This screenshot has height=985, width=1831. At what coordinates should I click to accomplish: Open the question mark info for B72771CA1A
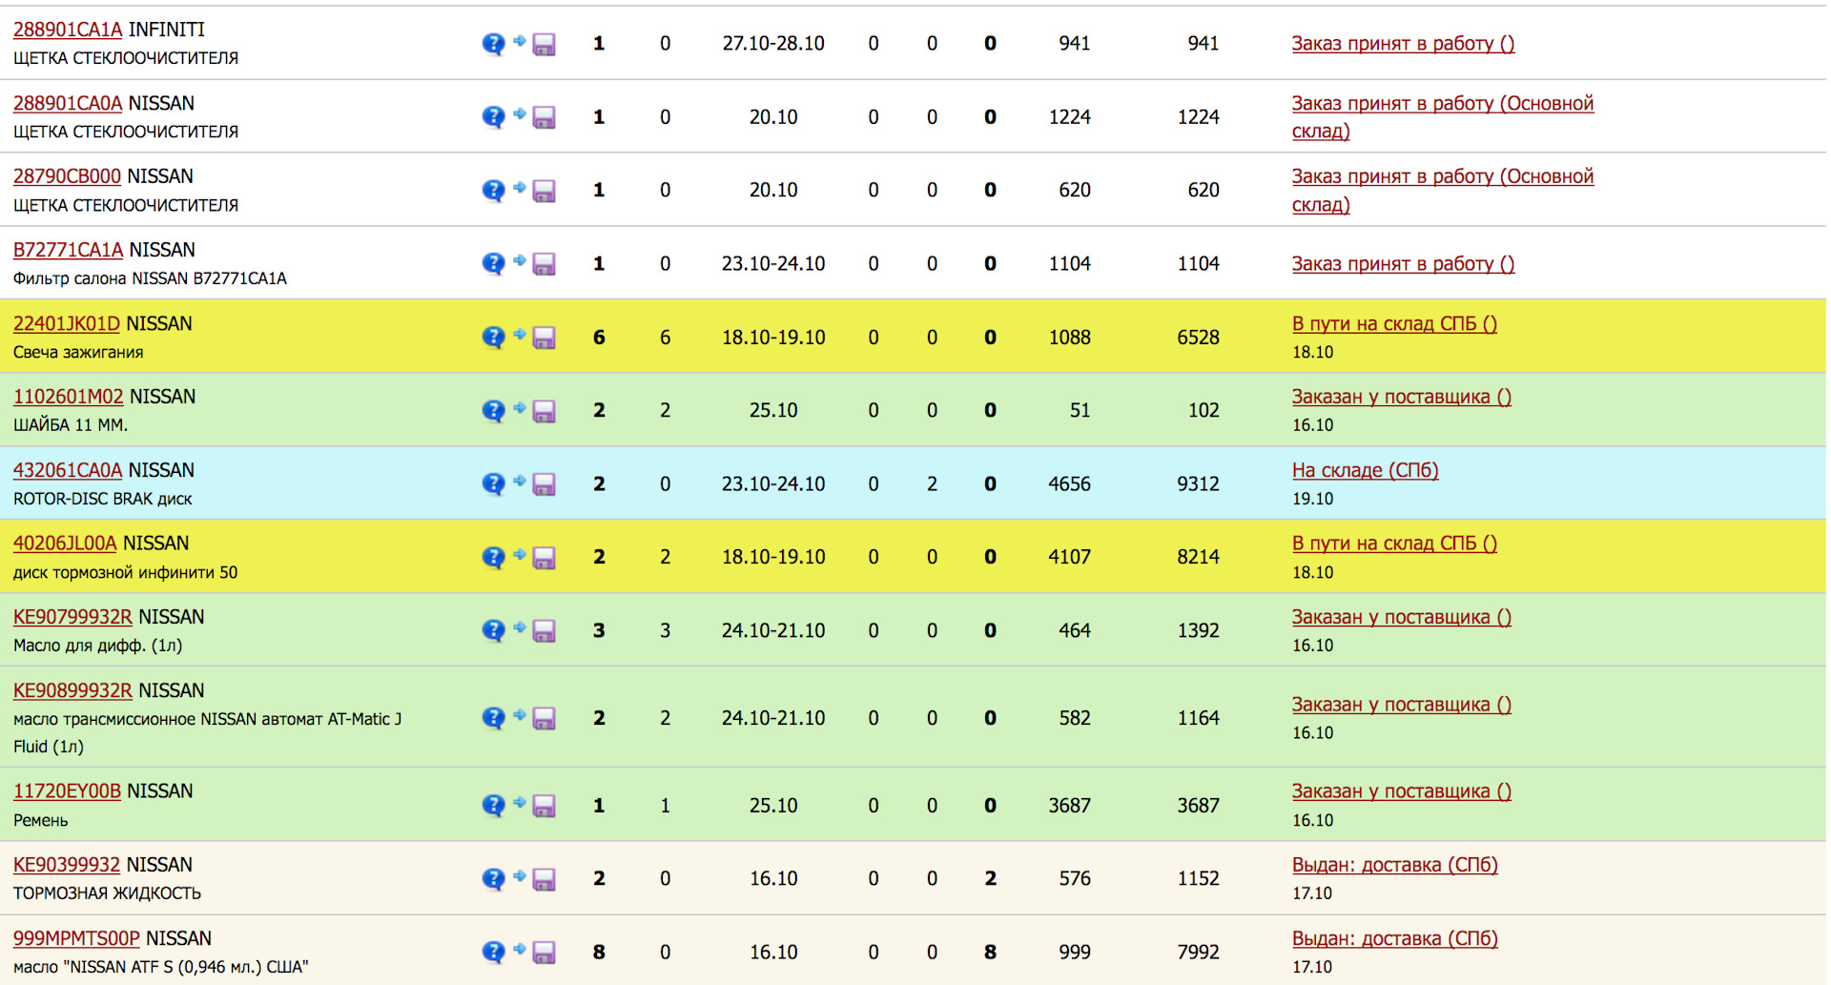coord(493,264)
